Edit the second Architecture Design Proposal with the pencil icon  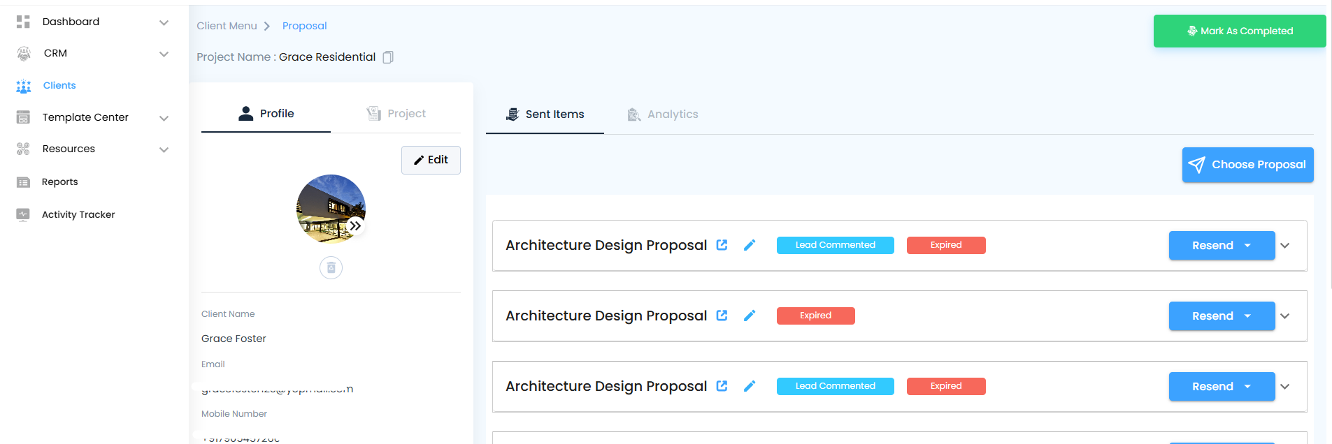point(750,316)
